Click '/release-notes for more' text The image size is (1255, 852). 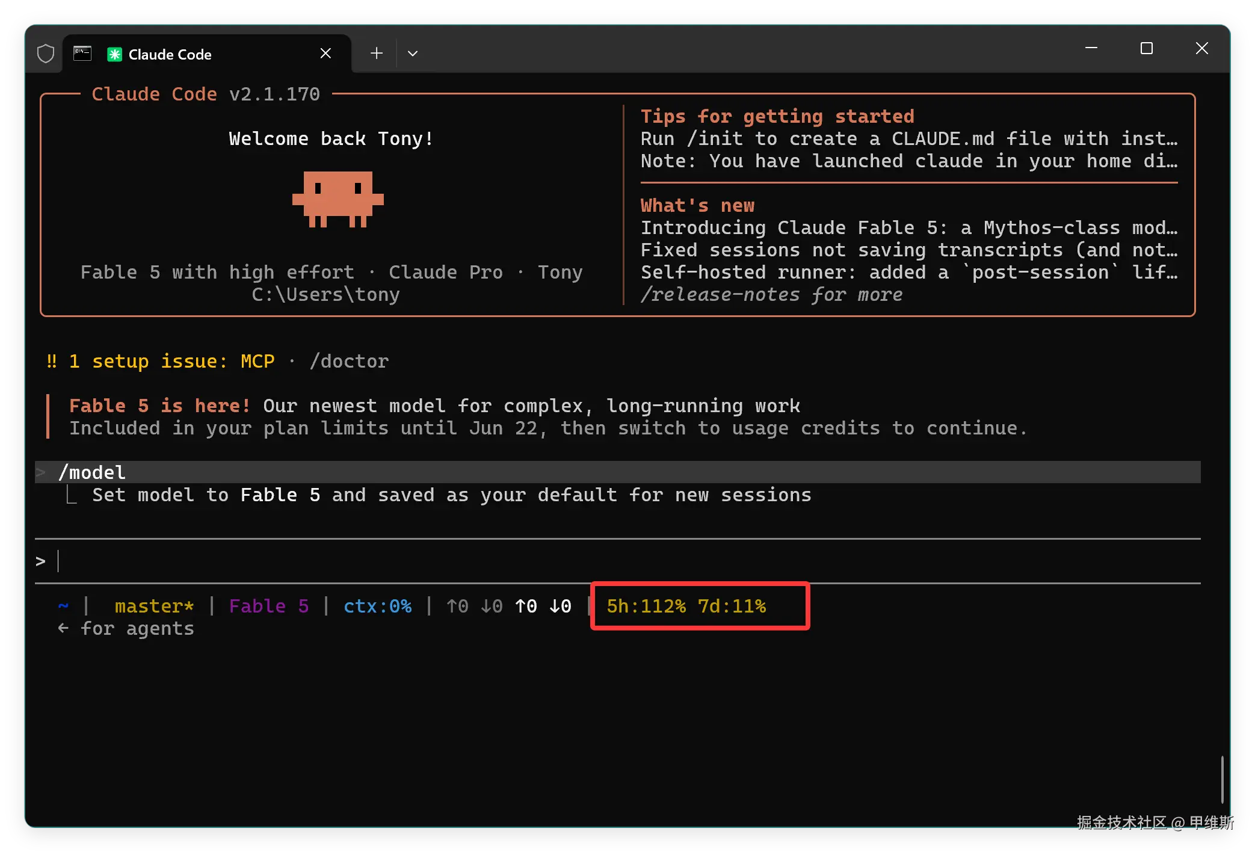771,294
